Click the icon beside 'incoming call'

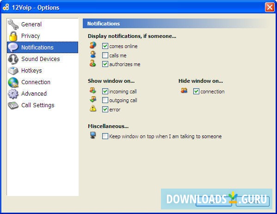tap(93, 91)
